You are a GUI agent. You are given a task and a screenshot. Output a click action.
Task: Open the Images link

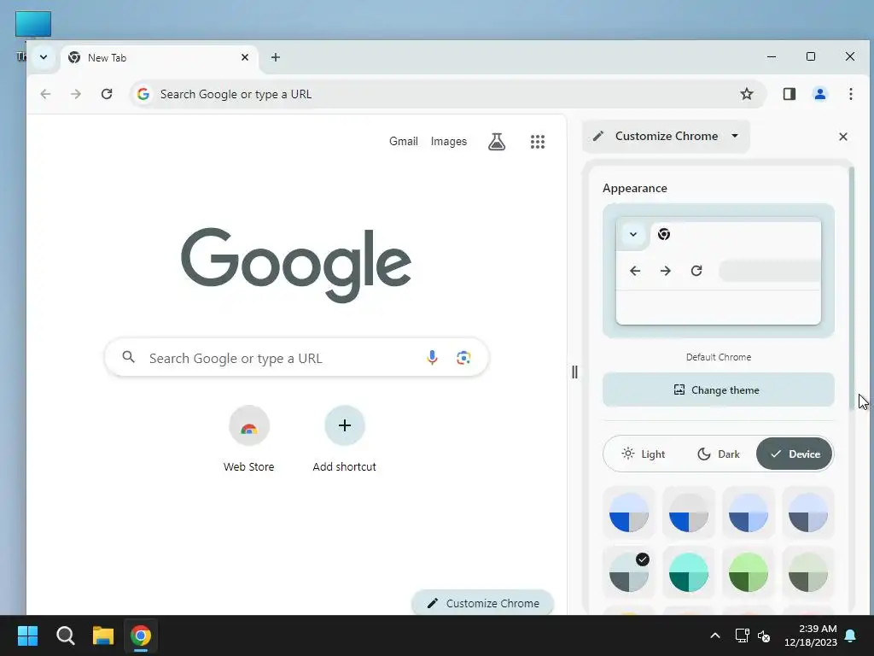coord(449,142)
